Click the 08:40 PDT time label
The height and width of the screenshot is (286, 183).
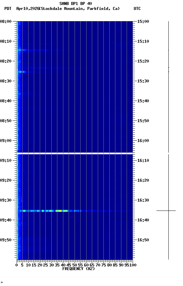coord(6,101)
